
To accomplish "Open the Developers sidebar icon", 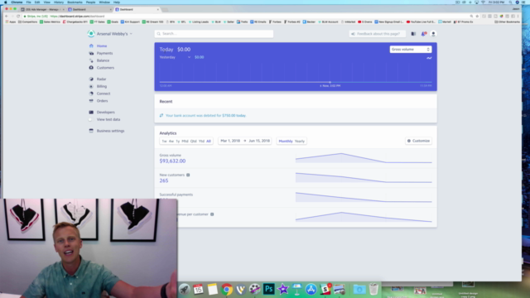I will (91, 113).
